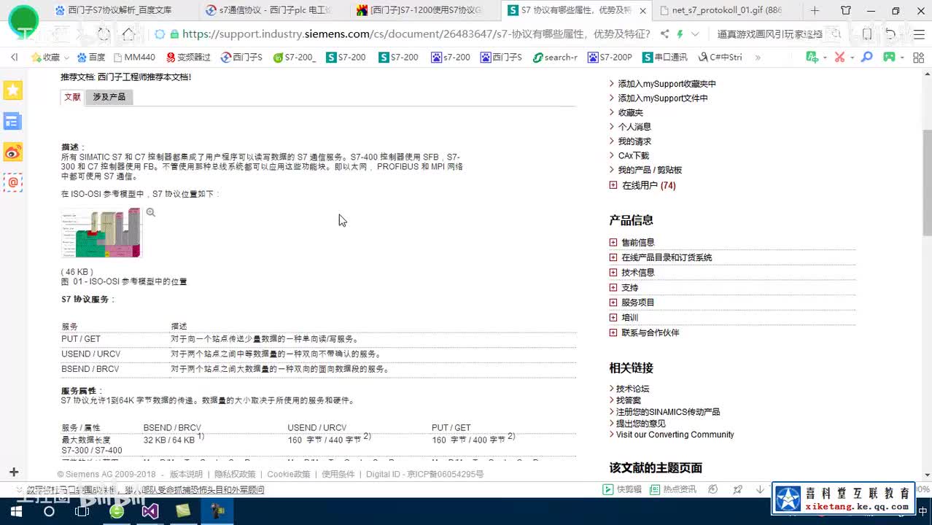Screen dimensions: 932x525
Task: Open a new browser tab with plus
Action: (x=815, y=10)
